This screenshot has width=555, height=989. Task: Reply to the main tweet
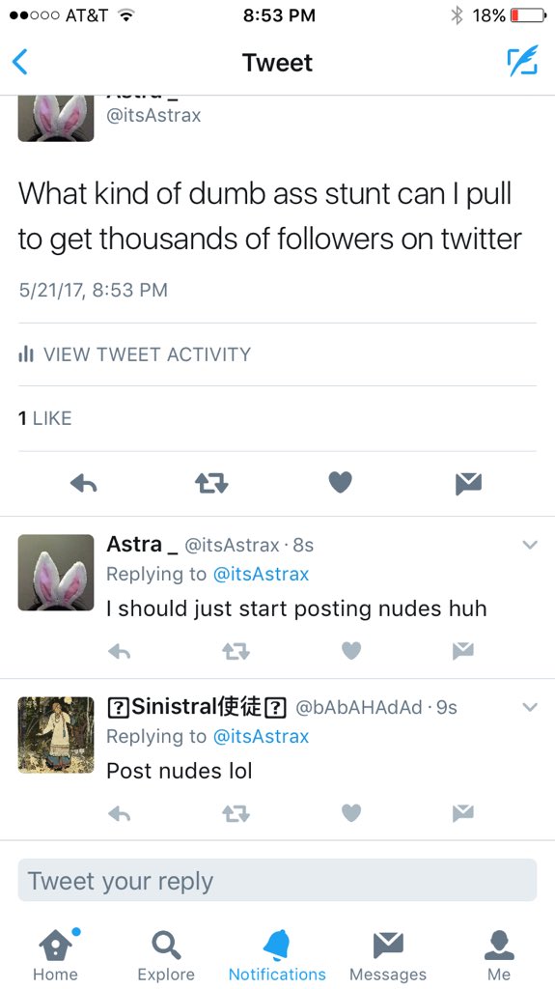[x=83, y=483]
